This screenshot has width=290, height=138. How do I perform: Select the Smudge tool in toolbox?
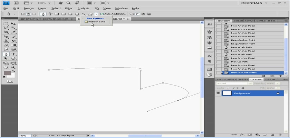click(x=6, y=49)
